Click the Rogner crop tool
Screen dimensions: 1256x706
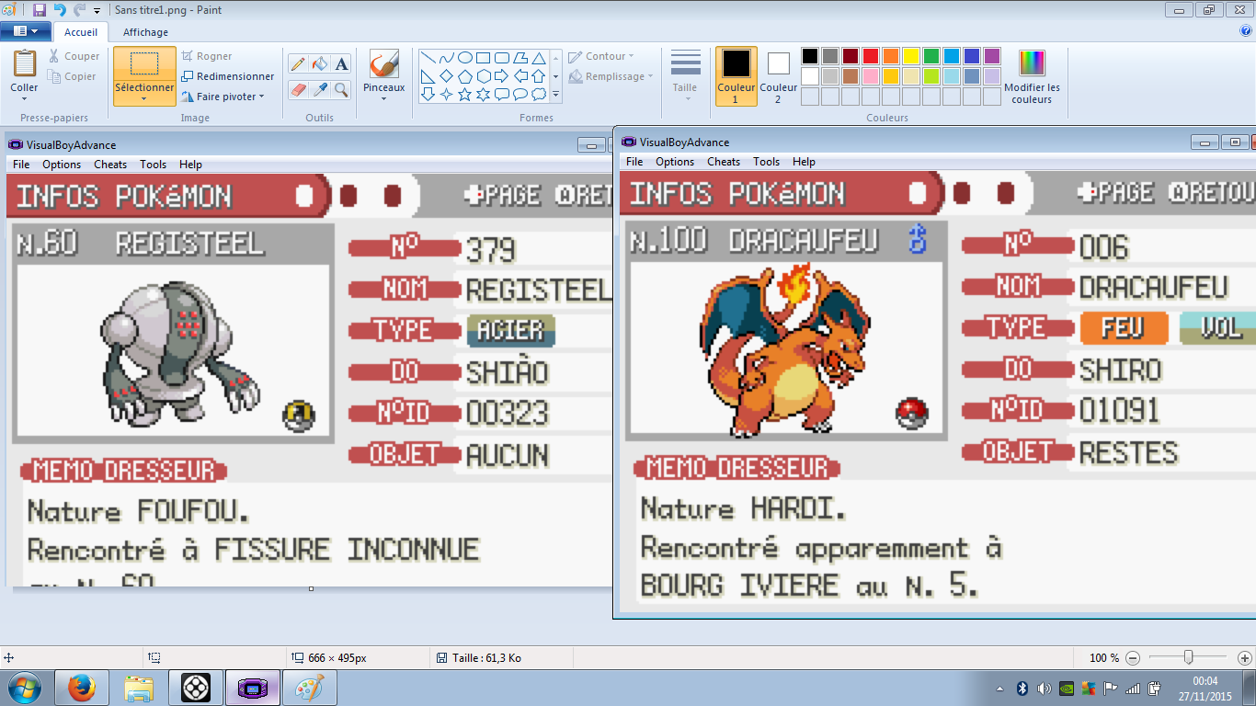pos(207,56)
